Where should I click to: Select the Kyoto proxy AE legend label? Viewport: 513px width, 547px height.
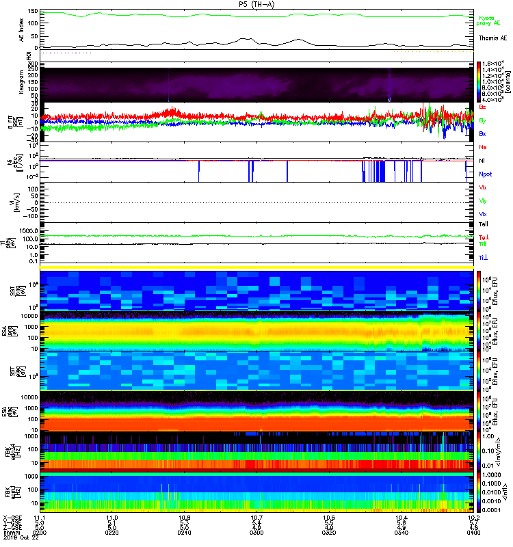pos(488,21)
